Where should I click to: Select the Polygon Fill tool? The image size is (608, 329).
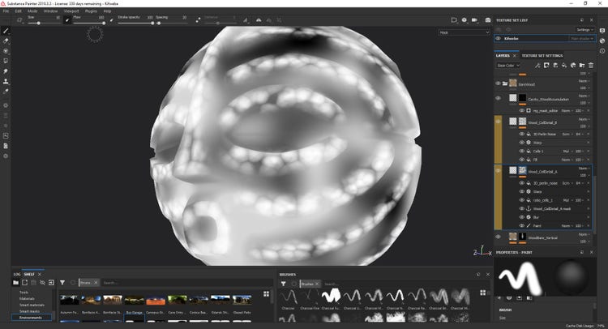tap(6, 61)
